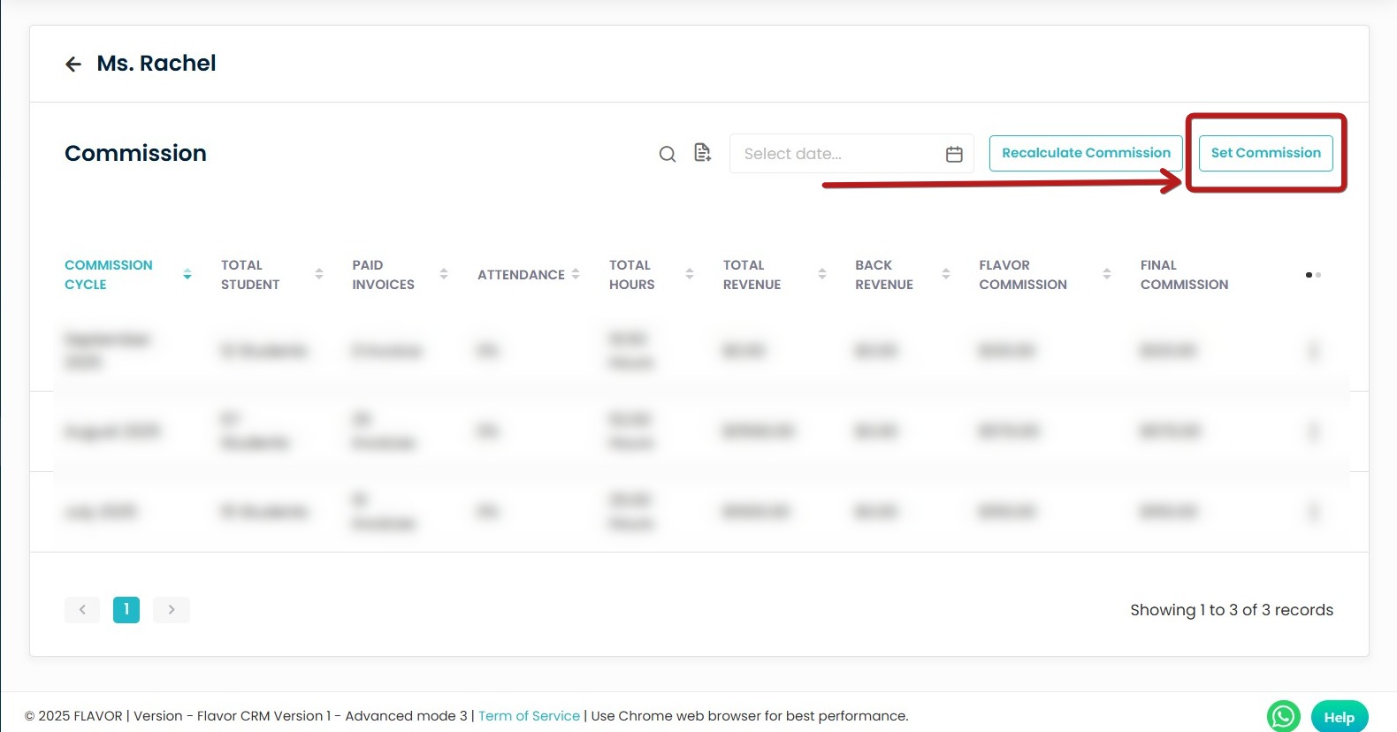Go to next page arrow
The image size is (1397, 732).
point(172,609)
